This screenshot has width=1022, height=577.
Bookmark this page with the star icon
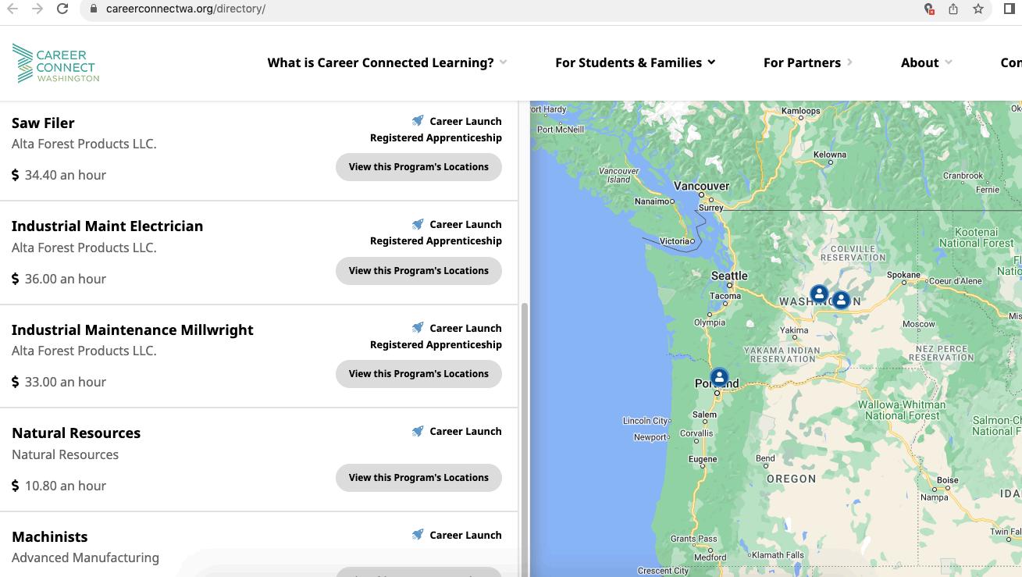[x=977, y=9]
